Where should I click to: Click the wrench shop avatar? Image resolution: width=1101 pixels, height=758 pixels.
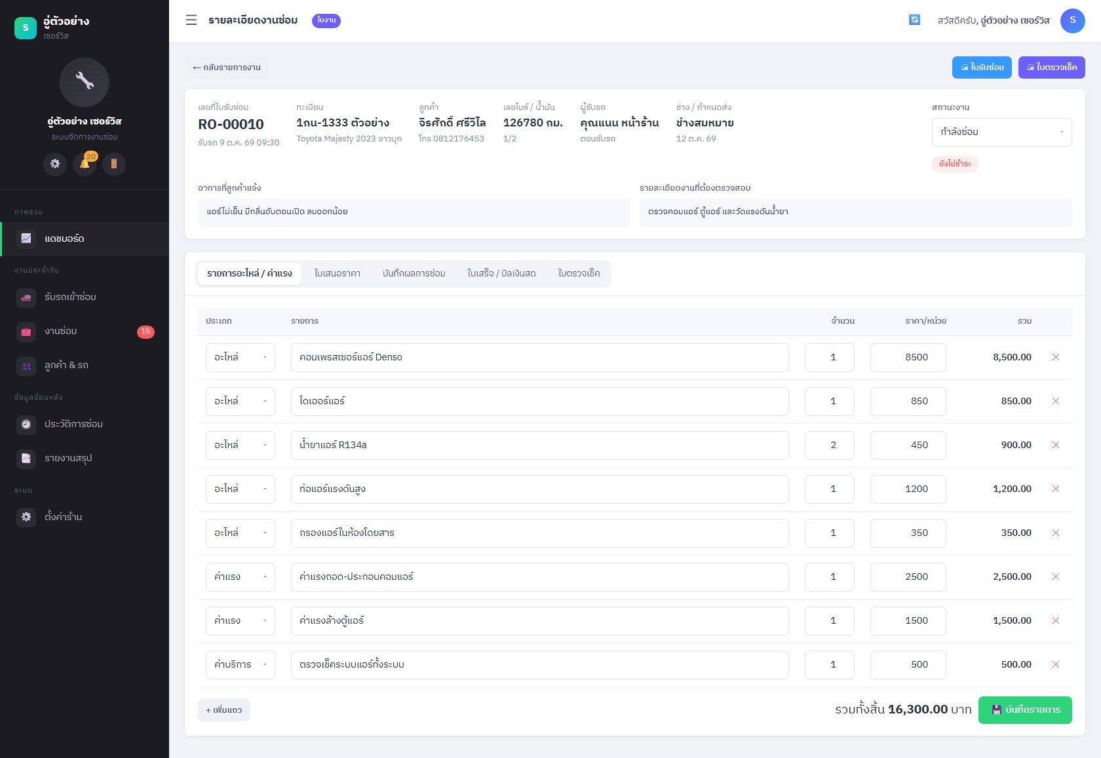[85, 83]
